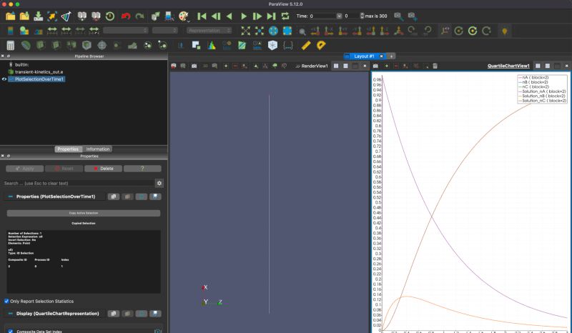Split QuartileChartView1 vertically
Screen dimensions: 572x333
pyautogui.click(x=547, y=66)
